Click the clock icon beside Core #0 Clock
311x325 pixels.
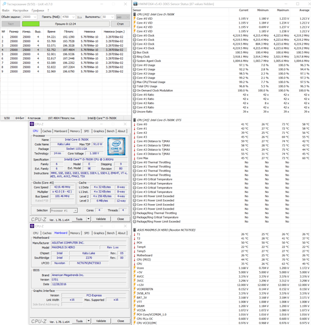pos(134,35)
